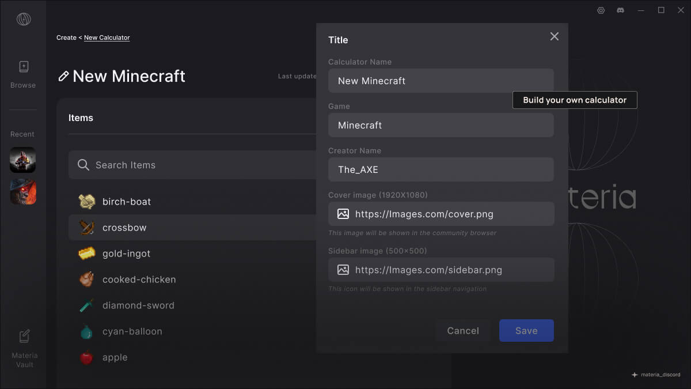Viewport: 691px width, 389px height.
Task: Click the materia_discord link at bottom right
Action: 656,375
